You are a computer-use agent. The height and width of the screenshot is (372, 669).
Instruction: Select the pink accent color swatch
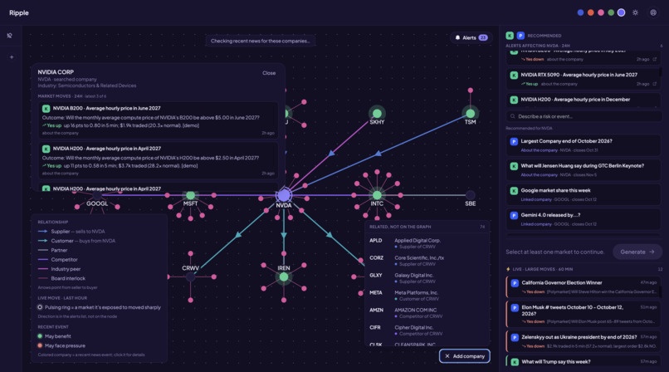(601, 12)
